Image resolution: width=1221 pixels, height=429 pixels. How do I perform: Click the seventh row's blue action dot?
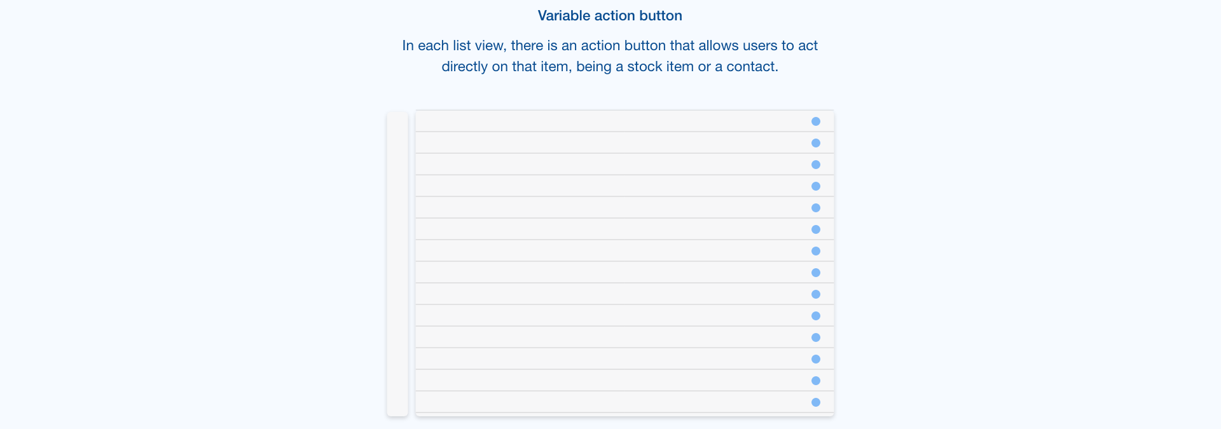coord(816,251)
